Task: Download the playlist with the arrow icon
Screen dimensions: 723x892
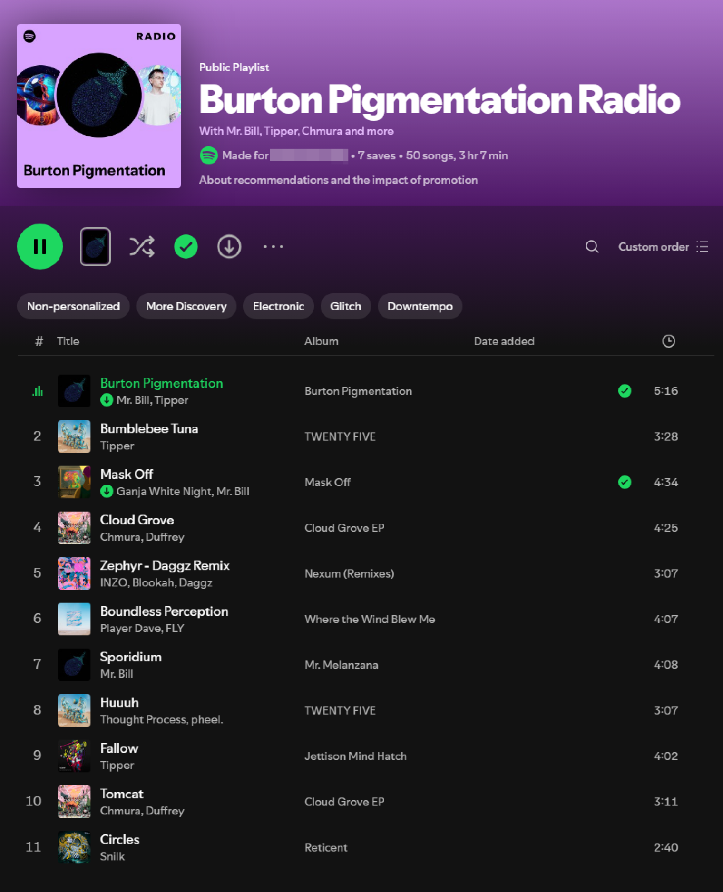Action: [x=229, y=246]
